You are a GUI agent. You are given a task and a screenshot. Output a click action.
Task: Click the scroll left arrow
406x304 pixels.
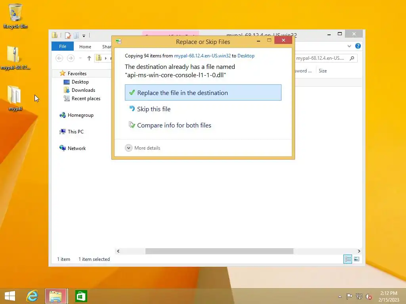pyautogui.click(x=118, y=251)
